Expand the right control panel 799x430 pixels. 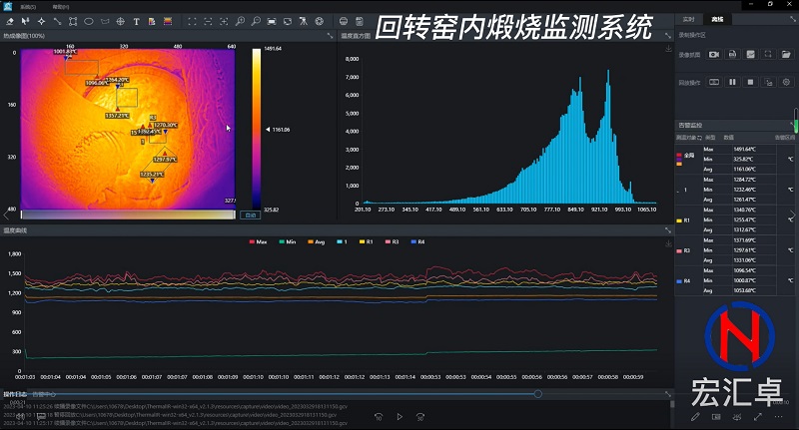point(792,19)
